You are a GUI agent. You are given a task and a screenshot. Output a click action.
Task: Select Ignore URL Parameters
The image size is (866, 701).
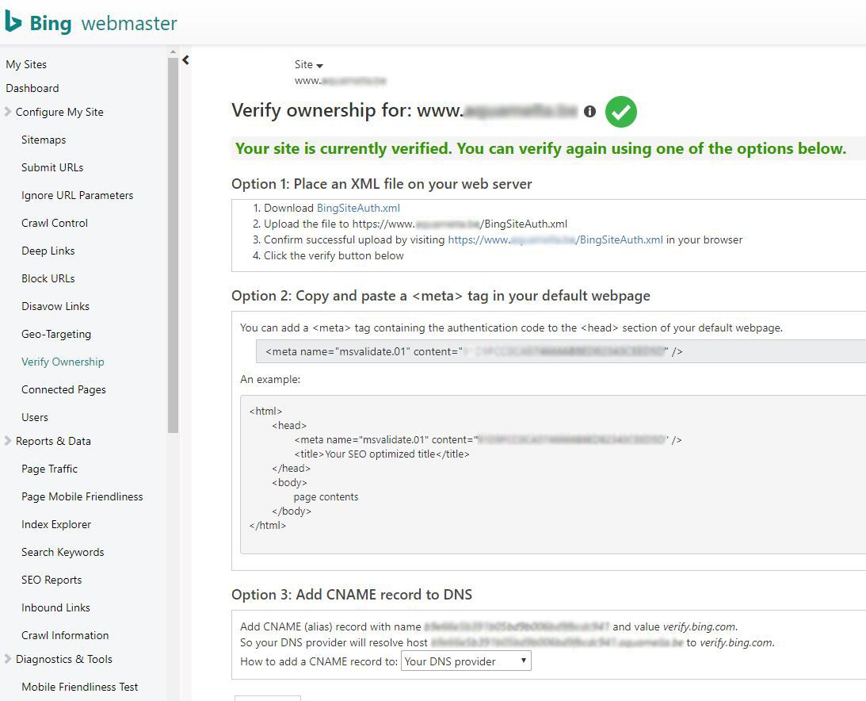tap(78, 195)
